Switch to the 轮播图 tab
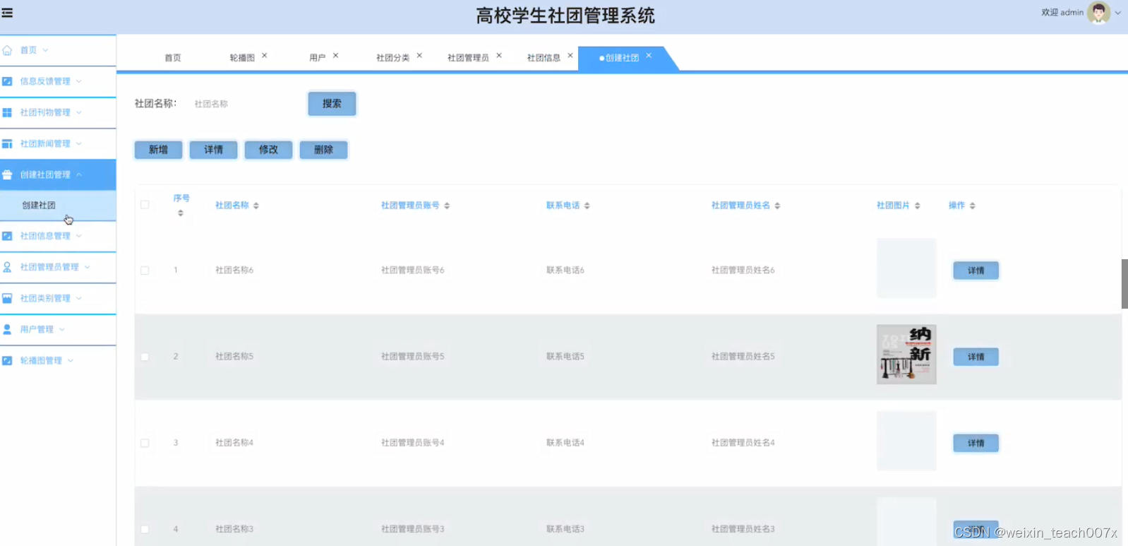Image resolution: width=1128 pixels, height=546 pixels. (x=242, y=58)
